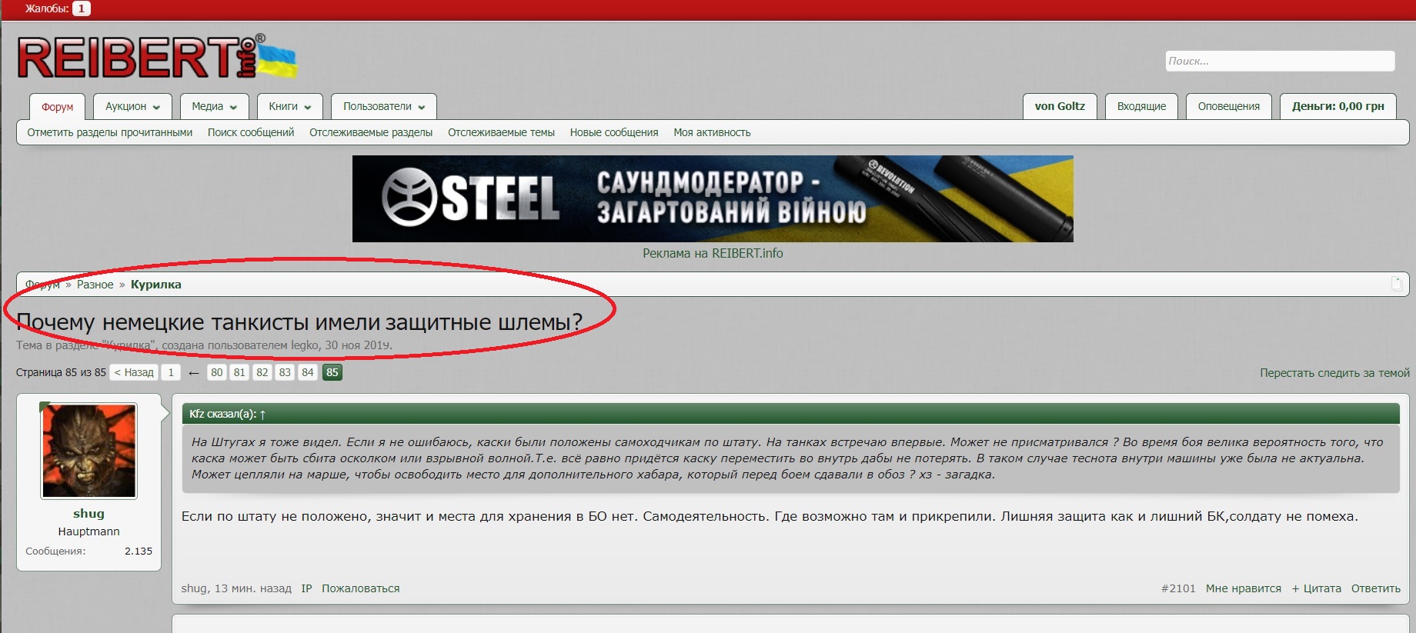Add the post with + Цитата
This screenshot has width=1416, height=633.
click(x=1316, y=588)
